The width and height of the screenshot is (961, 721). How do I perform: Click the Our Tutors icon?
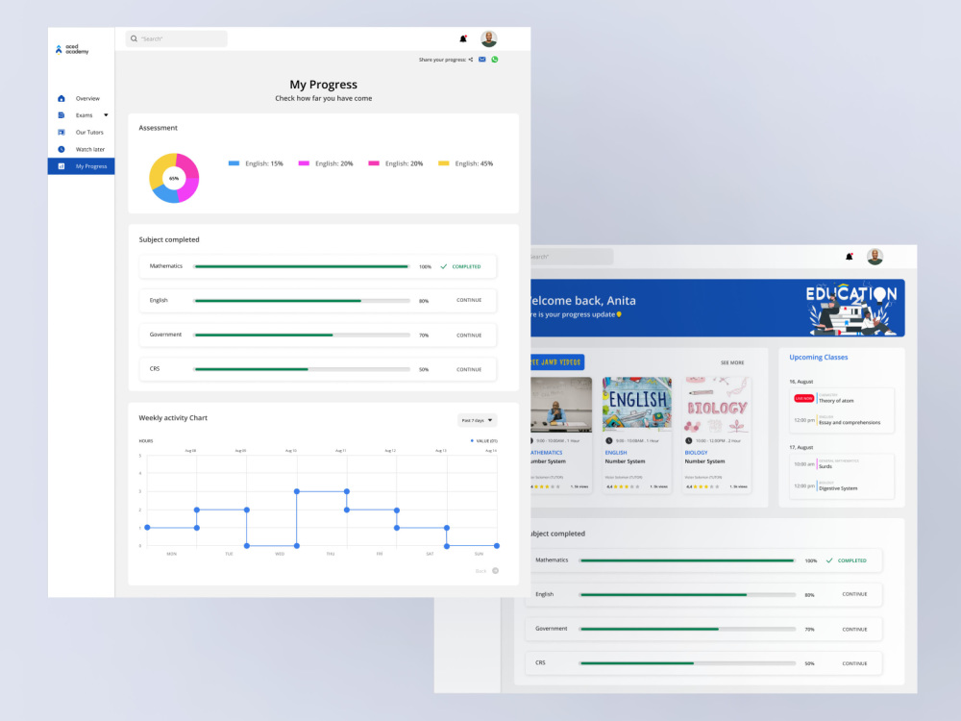pos(62,133)
